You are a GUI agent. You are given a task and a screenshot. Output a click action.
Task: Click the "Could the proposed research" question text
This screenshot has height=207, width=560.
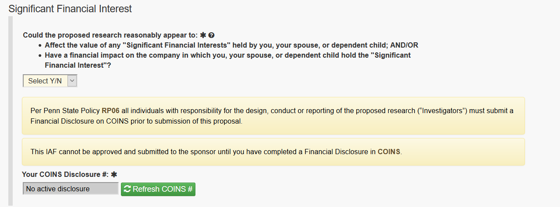[110, 35]
